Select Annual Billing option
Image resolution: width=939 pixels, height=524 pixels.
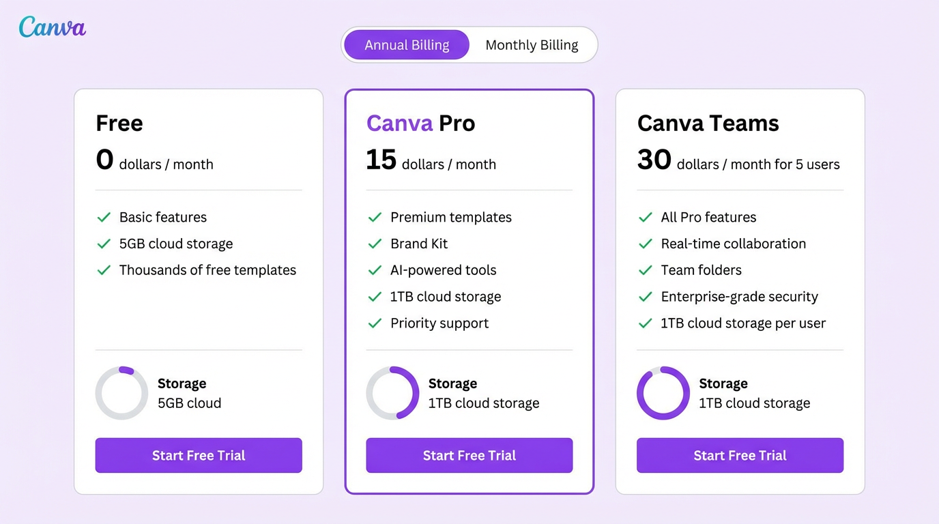[x=407, y=44]
